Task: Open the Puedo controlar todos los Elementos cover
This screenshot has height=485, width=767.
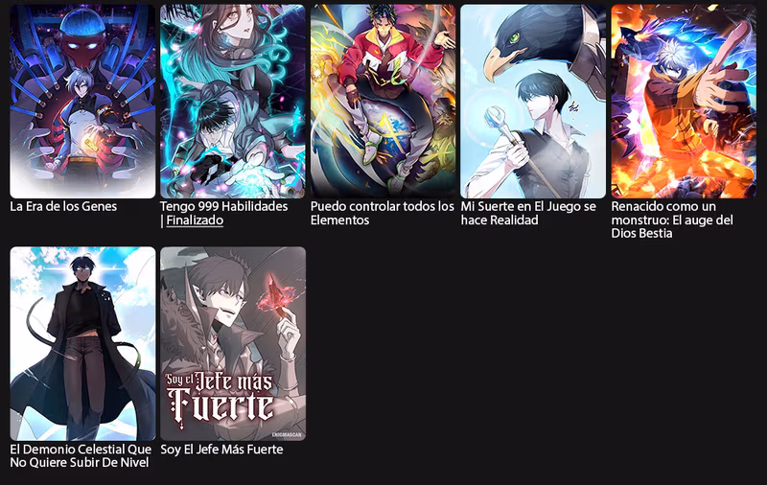Action: point(383,102)
